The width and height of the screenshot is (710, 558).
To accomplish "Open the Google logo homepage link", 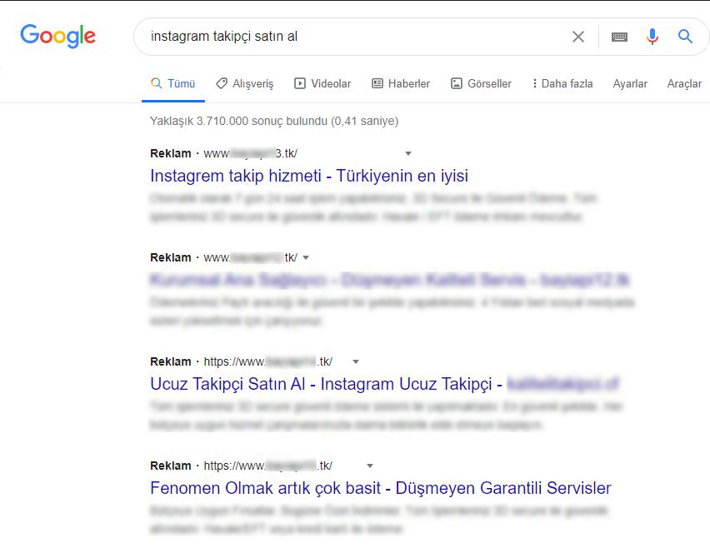I will [x=58, y=36].
